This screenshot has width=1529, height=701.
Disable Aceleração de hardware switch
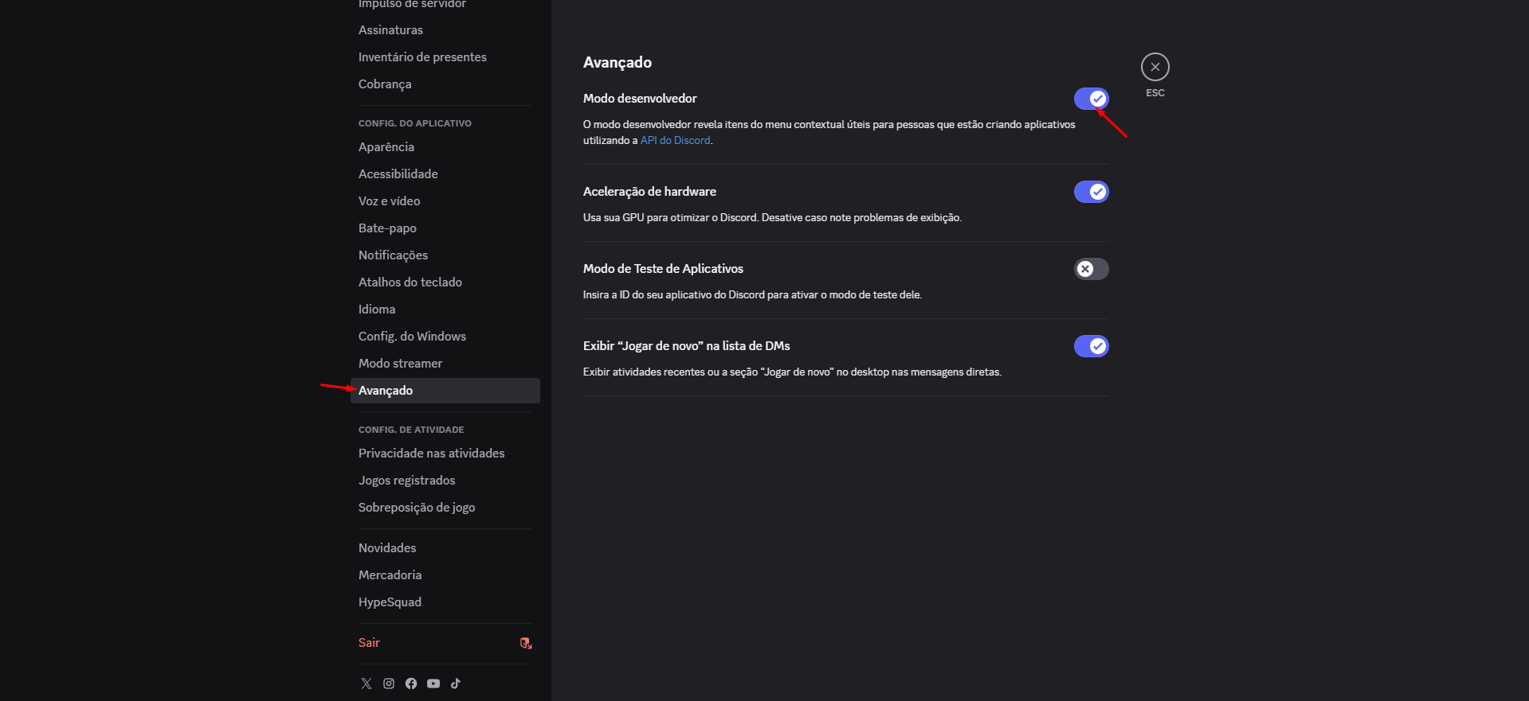tap(1092, 192)
